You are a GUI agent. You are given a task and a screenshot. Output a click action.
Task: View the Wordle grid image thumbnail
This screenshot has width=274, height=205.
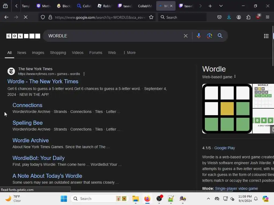point(227,109)
